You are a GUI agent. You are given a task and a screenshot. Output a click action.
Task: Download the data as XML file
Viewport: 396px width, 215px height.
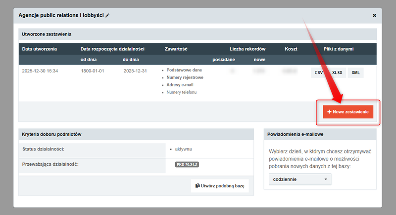355,72
